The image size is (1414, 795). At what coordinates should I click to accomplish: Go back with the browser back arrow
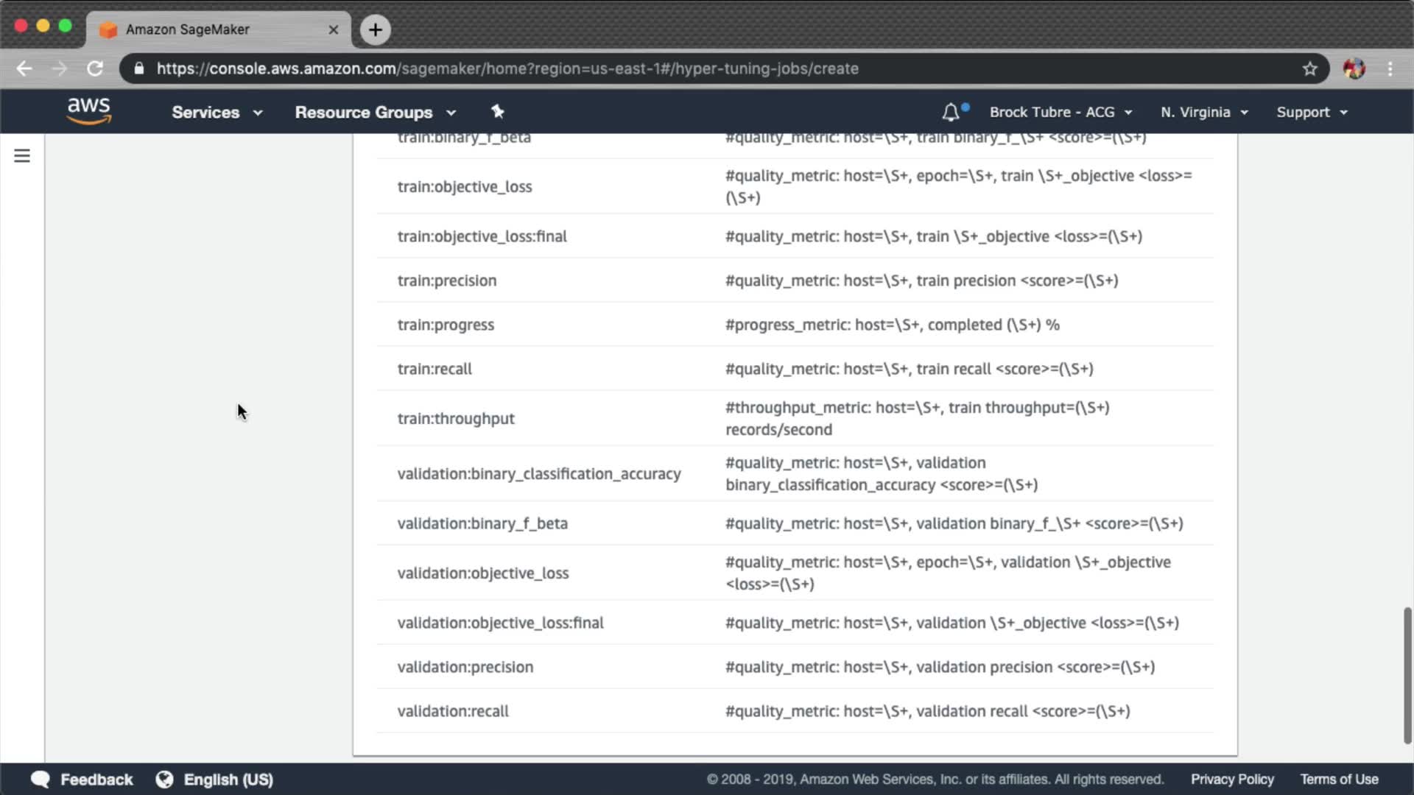coord(24,68)
